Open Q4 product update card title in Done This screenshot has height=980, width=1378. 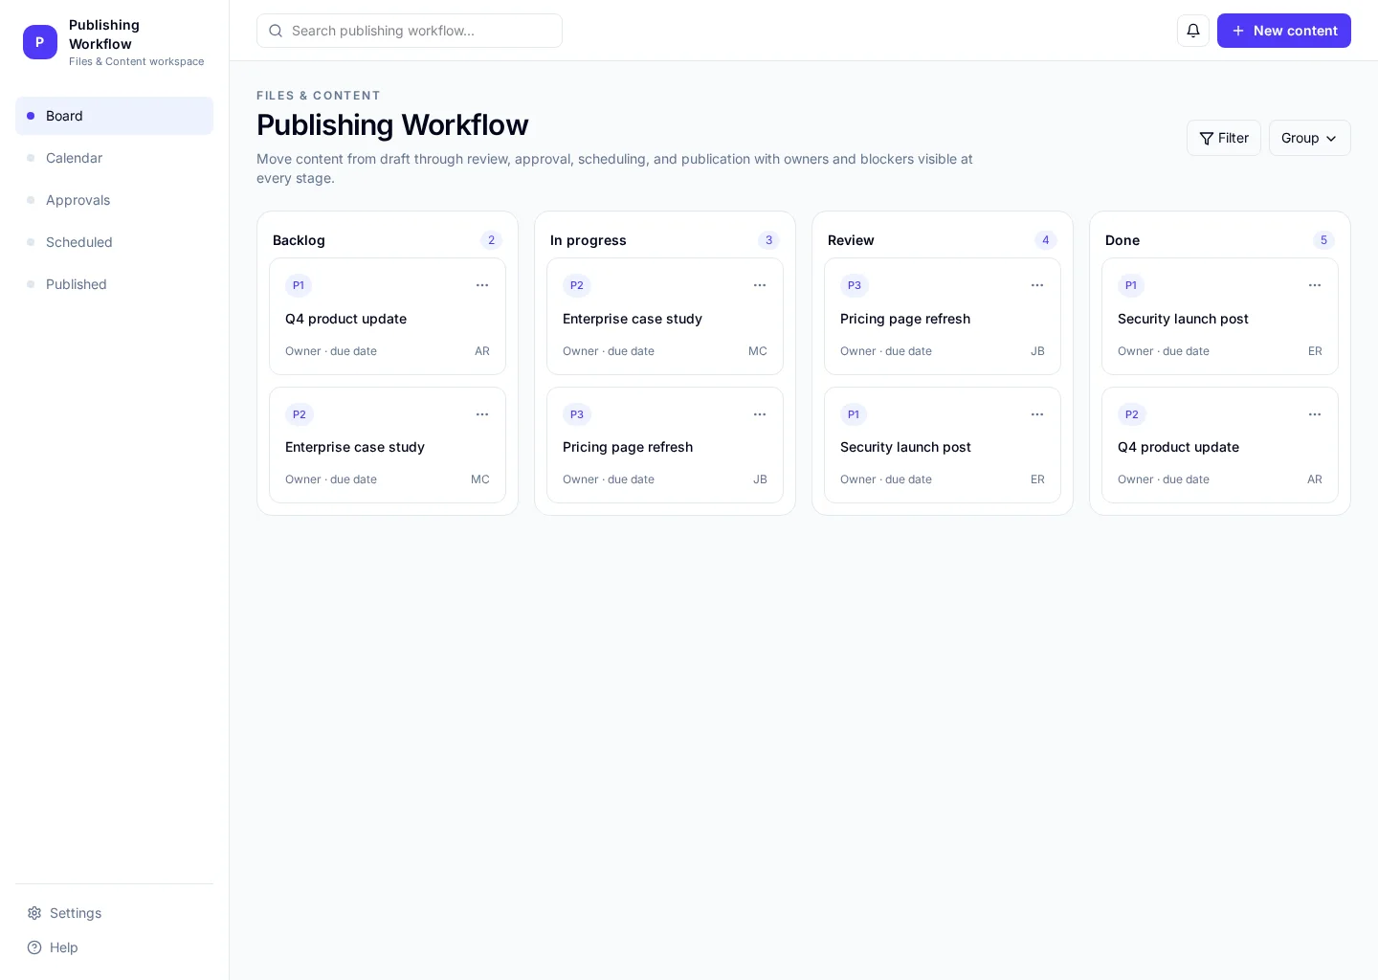1178,447
